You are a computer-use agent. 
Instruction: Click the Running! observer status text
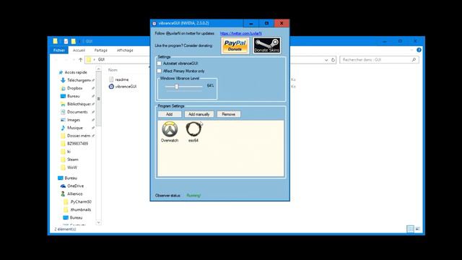click(193, 196)
